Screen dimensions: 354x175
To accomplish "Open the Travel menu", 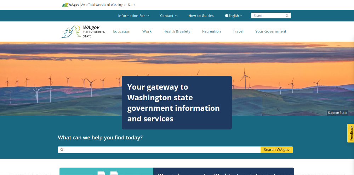I will click(238, 31).
